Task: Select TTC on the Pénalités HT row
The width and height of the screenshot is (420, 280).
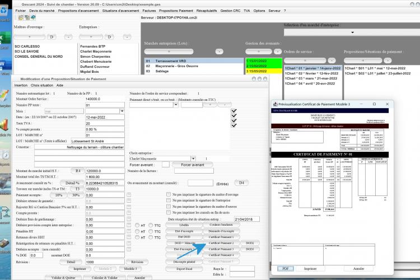Action: point(151,231)
